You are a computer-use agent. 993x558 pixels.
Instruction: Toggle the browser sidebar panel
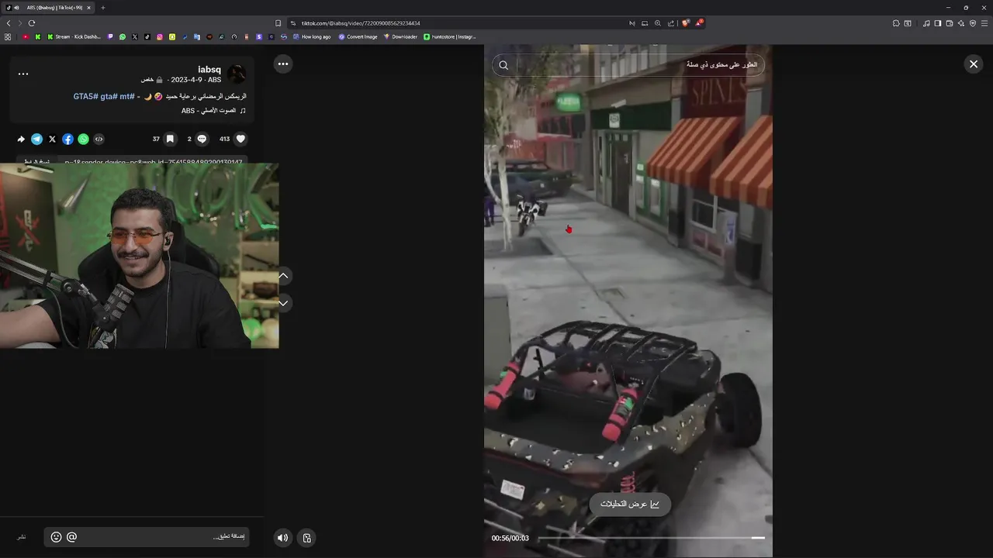point(938,23)
